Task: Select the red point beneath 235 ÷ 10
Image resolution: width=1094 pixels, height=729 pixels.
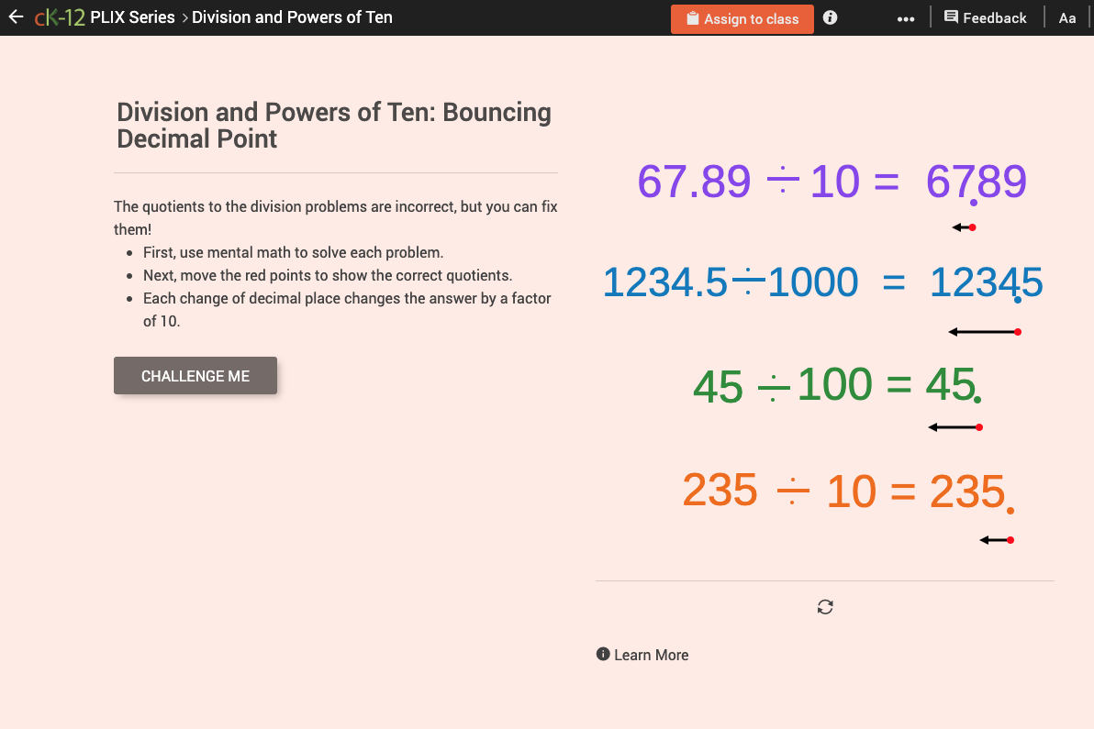Action: (1012, 540)
